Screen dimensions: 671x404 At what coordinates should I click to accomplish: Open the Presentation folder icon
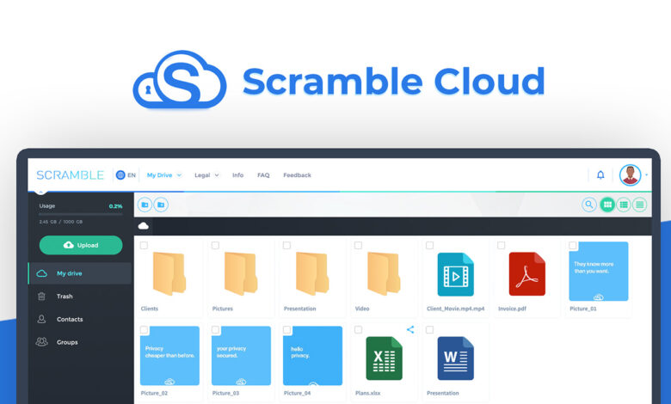[x=312, y=273]
